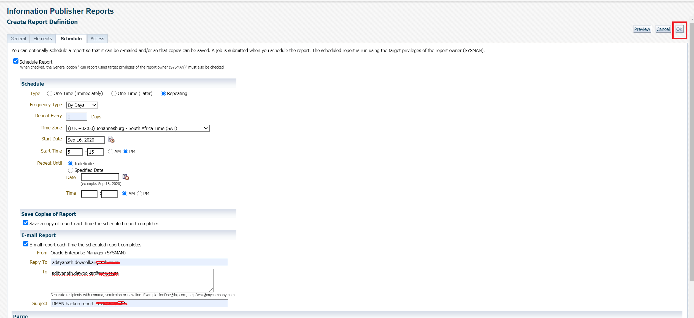694x318 pixels.
Task: Open the Frequency Type dropdown
Action: coord(82,105)
